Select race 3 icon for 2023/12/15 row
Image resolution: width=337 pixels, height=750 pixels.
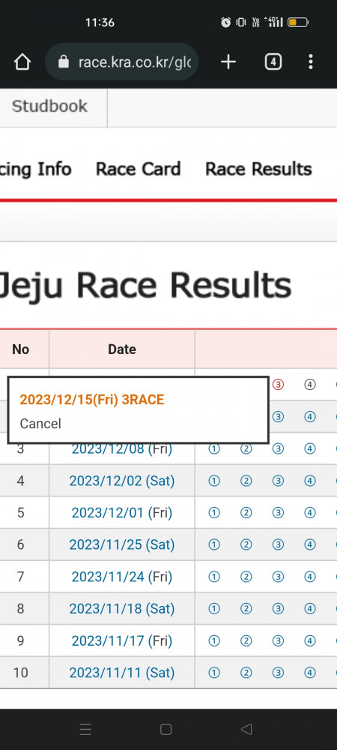pyautogui.click(x=278, y=384)
